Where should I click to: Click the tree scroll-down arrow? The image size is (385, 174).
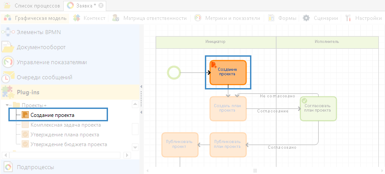pyautogui.click(x=135, y=147)
